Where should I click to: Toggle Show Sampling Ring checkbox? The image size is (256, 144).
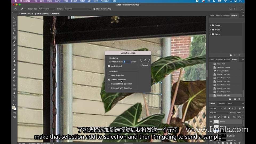(94, 9)
